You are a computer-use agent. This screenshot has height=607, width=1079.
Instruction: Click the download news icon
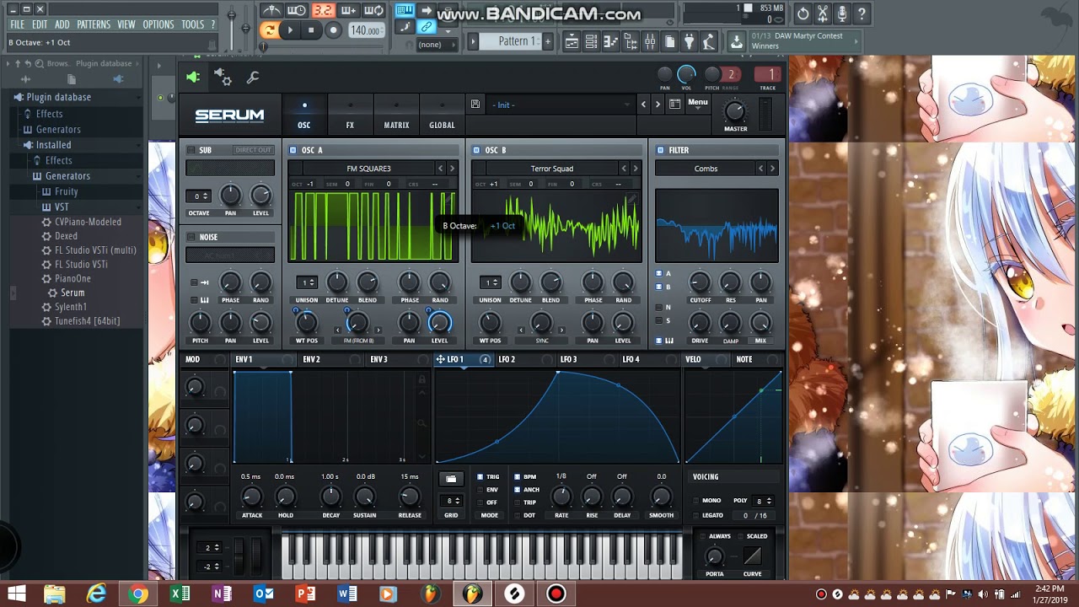pos(737,41)
